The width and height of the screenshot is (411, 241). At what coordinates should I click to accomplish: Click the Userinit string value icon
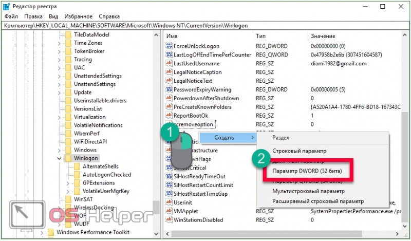[x=169, y=202]
